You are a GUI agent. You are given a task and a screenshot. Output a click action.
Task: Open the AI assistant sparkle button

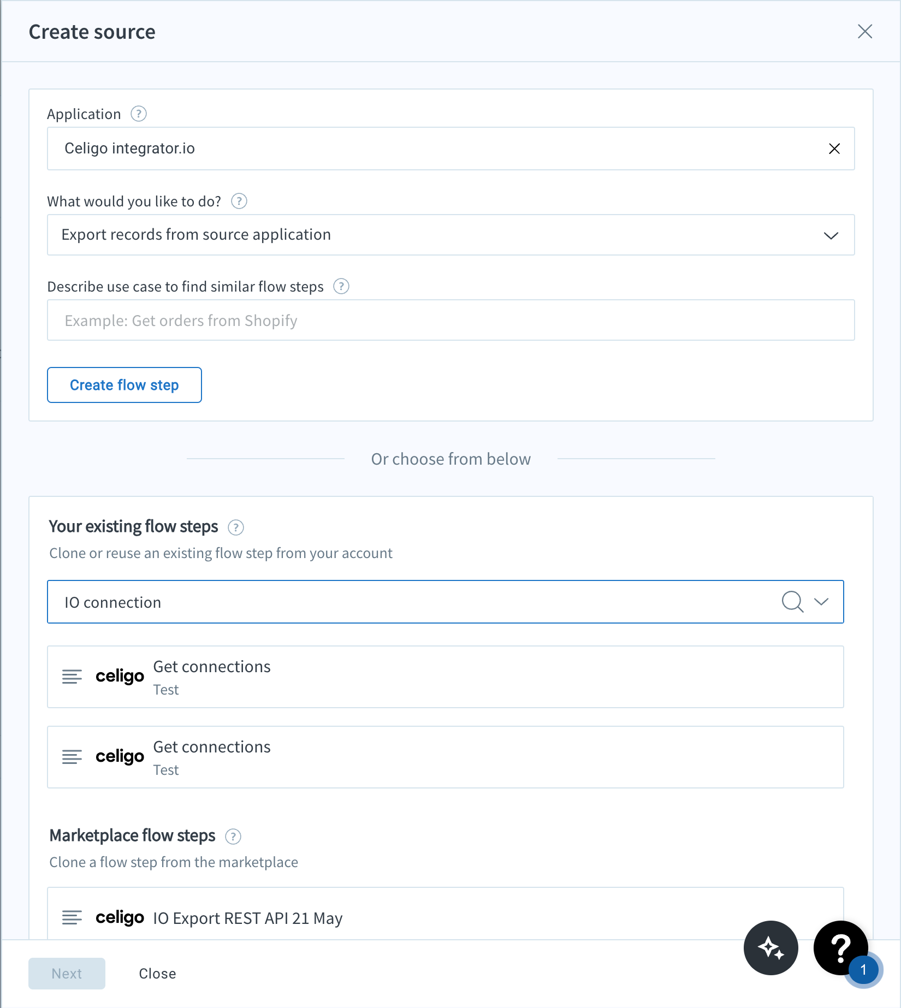click(x=770, y=948)
